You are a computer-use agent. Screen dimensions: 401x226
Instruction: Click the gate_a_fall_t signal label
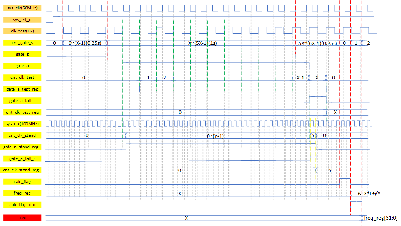tap(22, 101)
